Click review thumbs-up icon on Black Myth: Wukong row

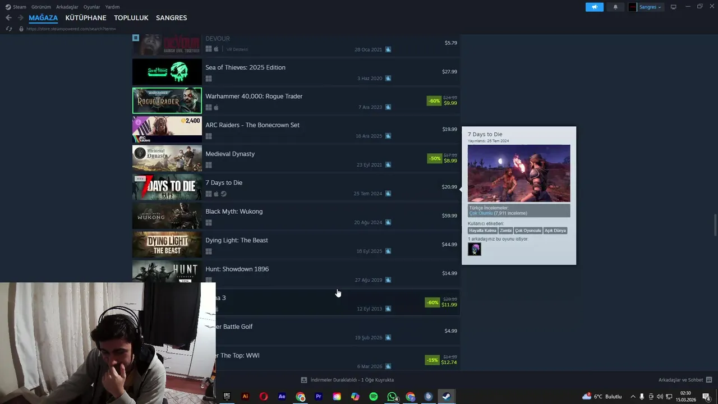[388, 222]
